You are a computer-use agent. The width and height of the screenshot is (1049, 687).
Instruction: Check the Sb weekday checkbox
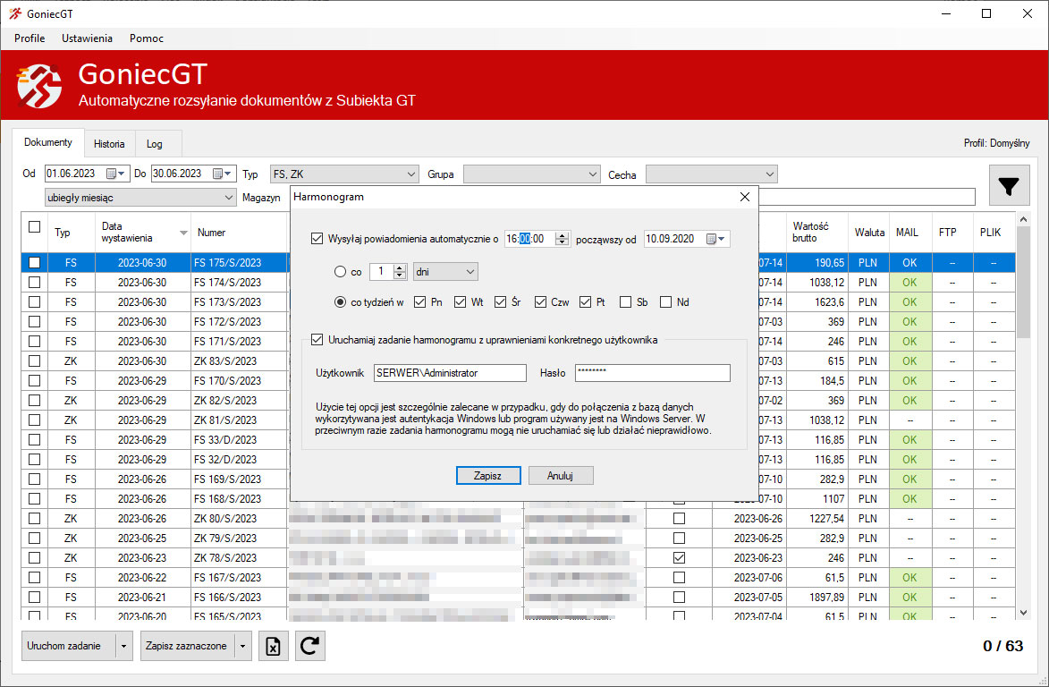[x=625, y=301]
